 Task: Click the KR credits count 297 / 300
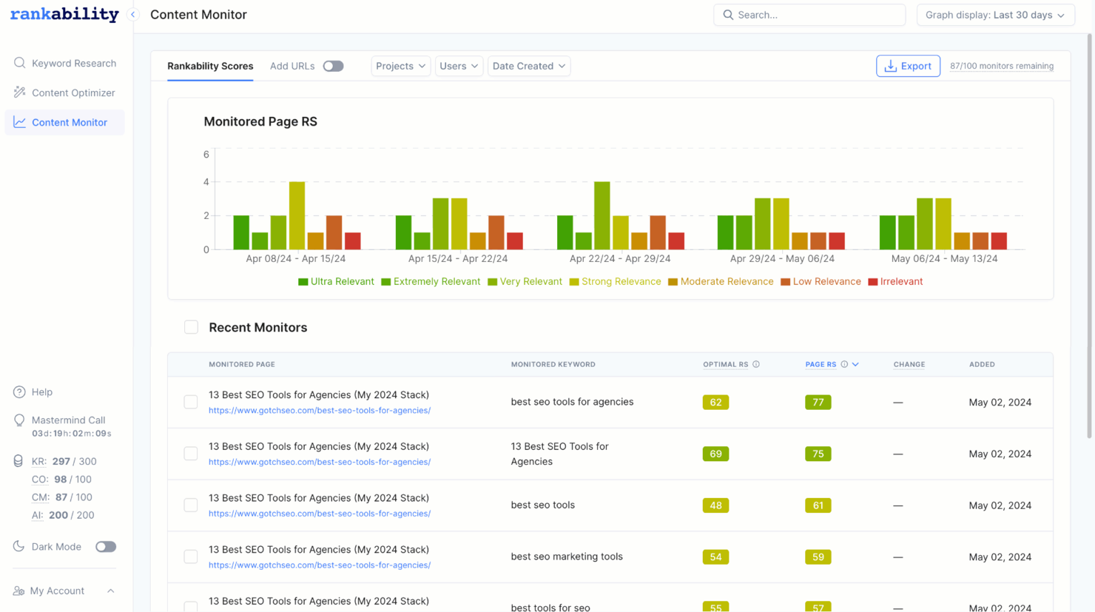74,461
